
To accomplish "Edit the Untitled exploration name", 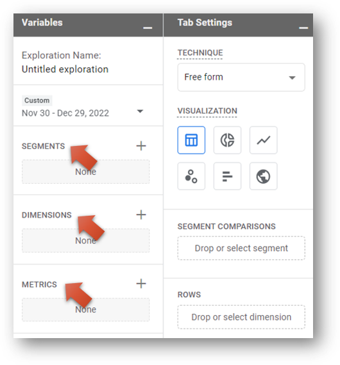I will (x=65, y=69).
